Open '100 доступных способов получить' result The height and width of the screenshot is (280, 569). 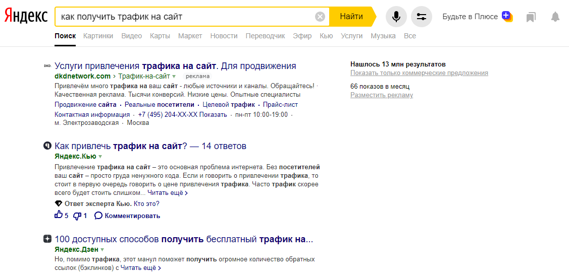[184, 239]
